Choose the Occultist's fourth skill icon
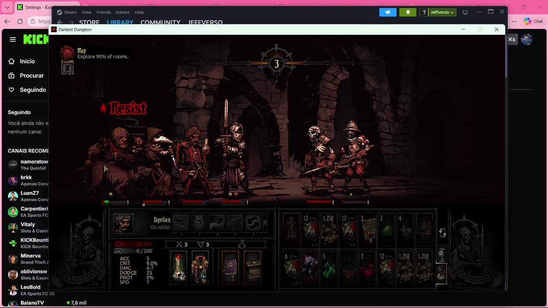This screenshot has height=308, width=548. point(235,223)
